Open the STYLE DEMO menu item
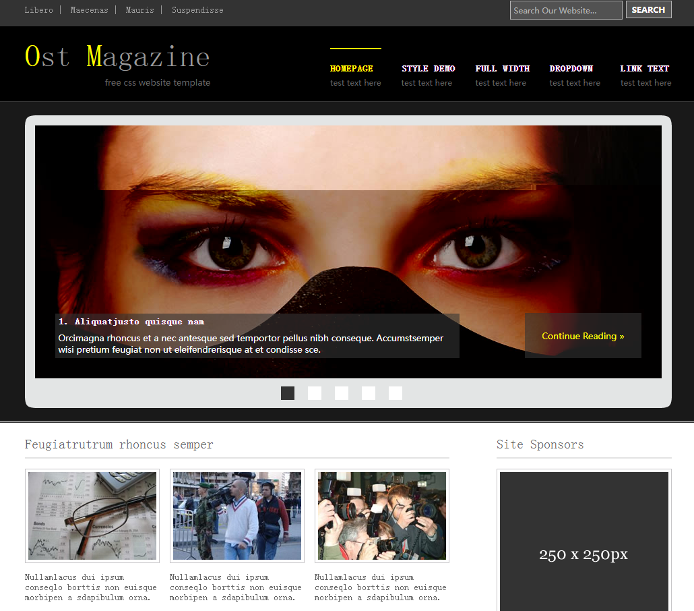 [428, 69]
